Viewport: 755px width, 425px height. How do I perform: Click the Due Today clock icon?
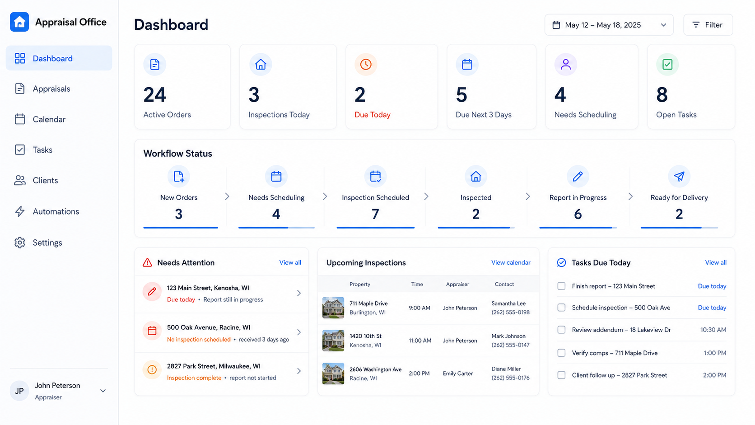[x=366, y=65]
